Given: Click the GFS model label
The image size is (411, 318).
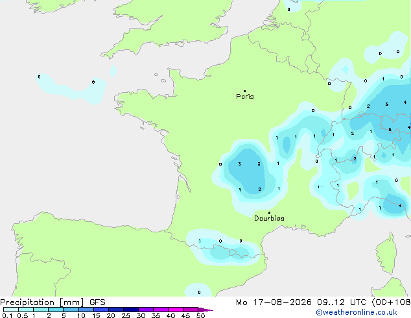Looking at the screenshot, I should coord(97,302).
